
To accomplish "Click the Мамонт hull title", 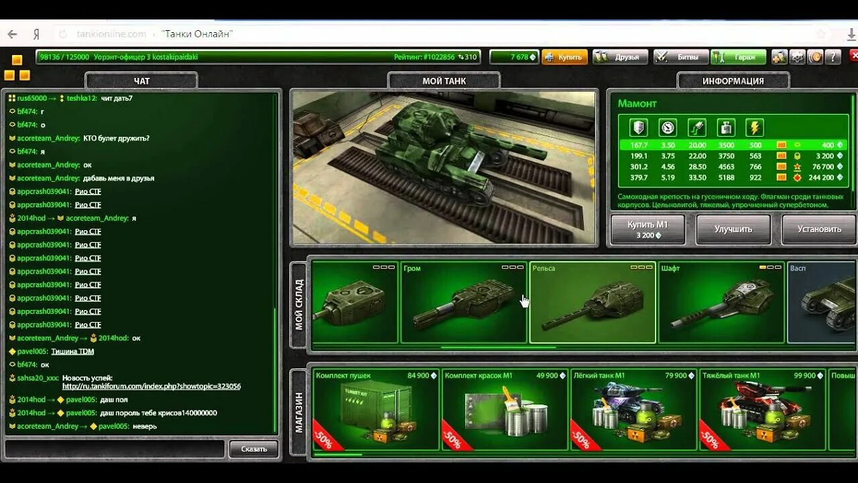I will [637, 103].
